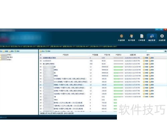
Task: Select the first folder in category tree
Action: [6, 55]
